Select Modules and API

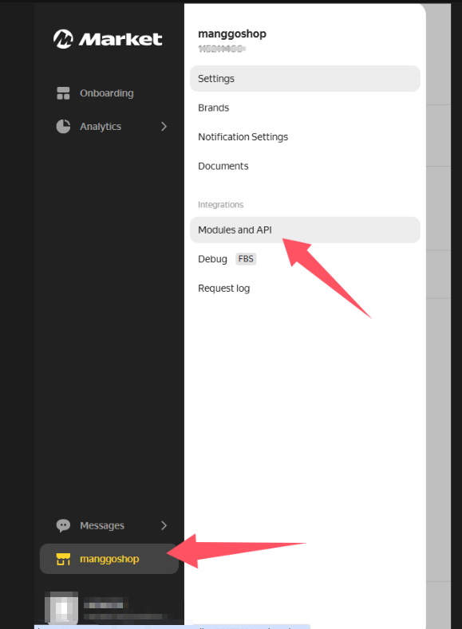pyautogui.click(x=305, y=230)
